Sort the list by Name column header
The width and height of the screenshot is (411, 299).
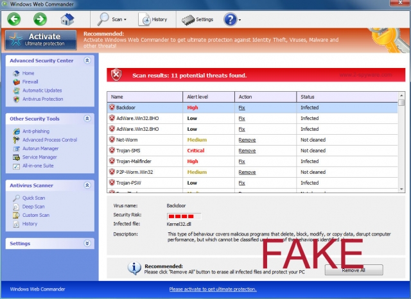point(144,97)
